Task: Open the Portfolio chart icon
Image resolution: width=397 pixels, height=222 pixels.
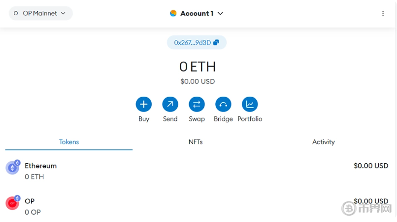Action: pyautogui.click(x=250, y=104)
